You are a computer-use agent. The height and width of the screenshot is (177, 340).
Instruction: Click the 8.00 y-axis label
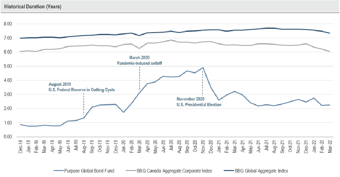pyautogui.click(x=8, y=24)
